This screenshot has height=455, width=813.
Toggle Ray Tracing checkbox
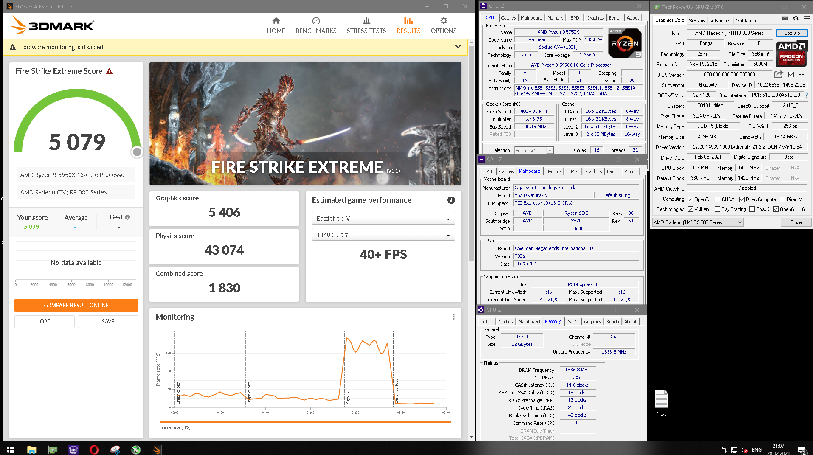[717, 209]
